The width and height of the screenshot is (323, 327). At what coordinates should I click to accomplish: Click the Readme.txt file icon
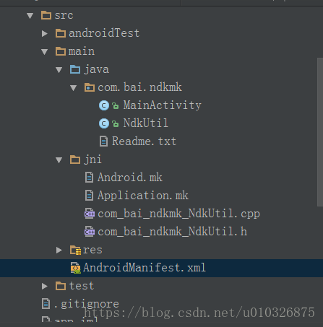coord(103,141)
